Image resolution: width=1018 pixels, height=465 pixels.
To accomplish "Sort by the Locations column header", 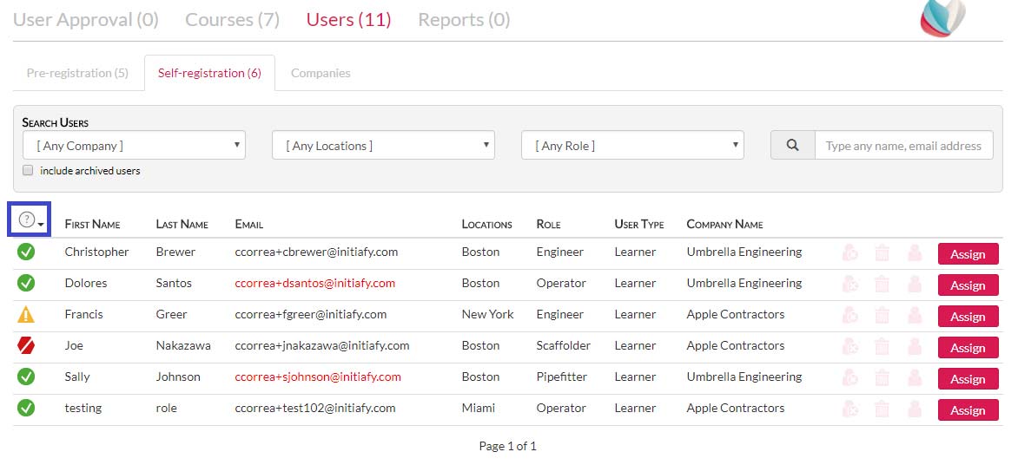I will [487, 225].
